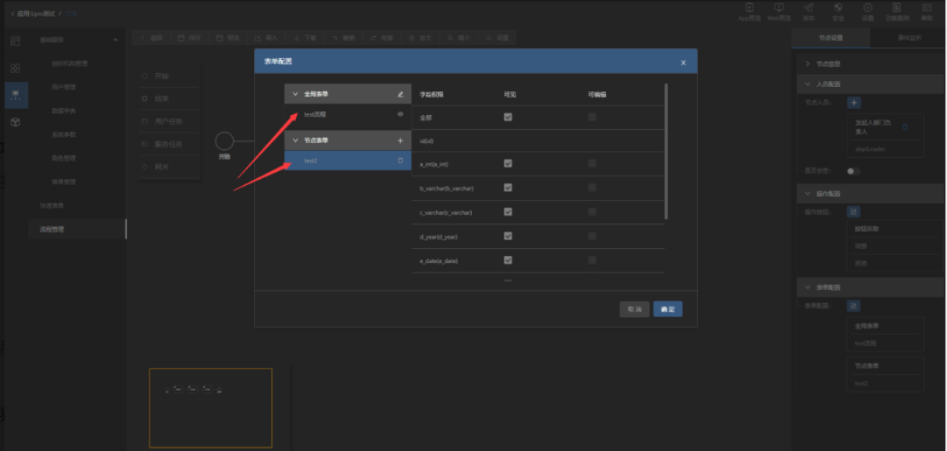
Task: Open the 操作按钮 edit icon in right panel
Action: point(854,212)
